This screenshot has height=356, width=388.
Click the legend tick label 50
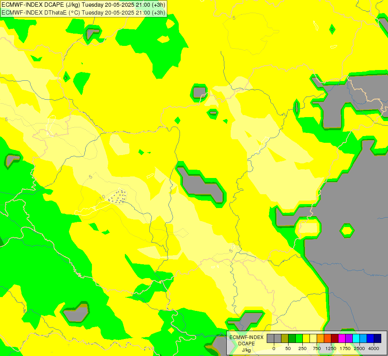[288, 348]
